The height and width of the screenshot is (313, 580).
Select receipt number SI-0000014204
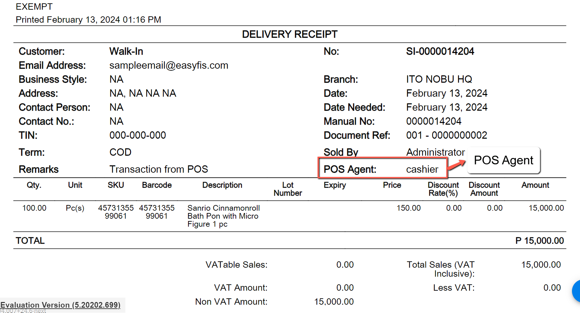pos(440,51)
